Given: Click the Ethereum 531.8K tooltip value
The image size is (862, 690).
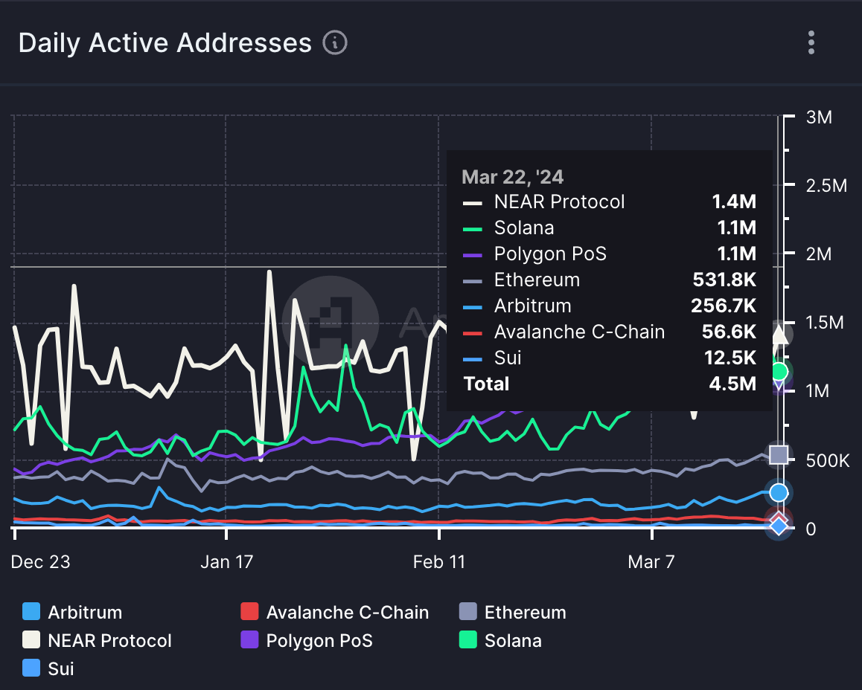Looking at the screenshot, I should coord(724,280).
